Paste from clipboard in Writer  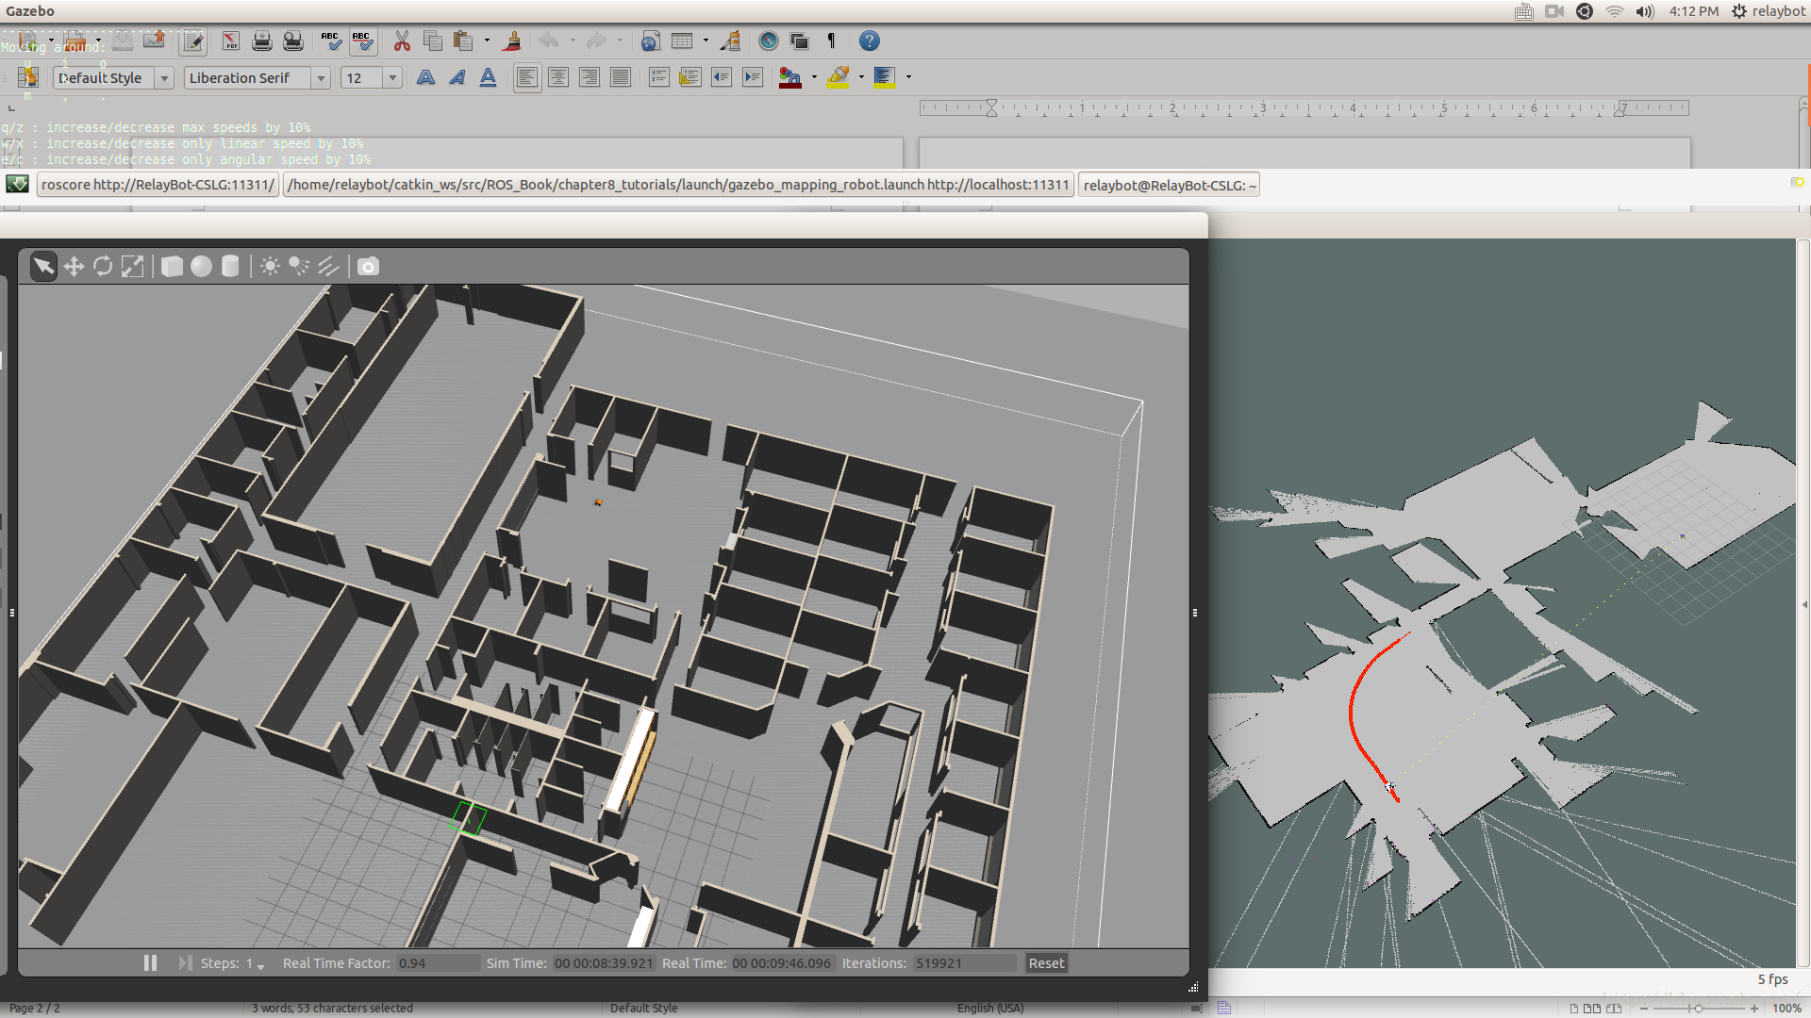click(463, 41)
